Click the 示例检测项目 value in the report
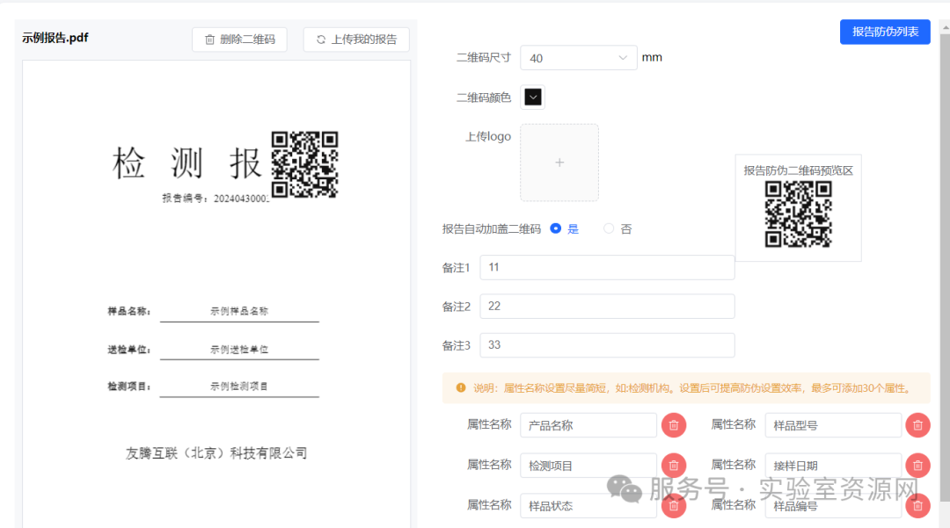 tap(239, 386)
